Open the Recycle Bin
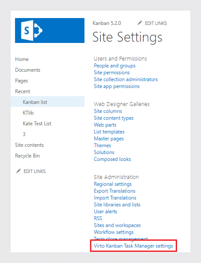Viewport: 201px width, 263px height. click(27, 156)
